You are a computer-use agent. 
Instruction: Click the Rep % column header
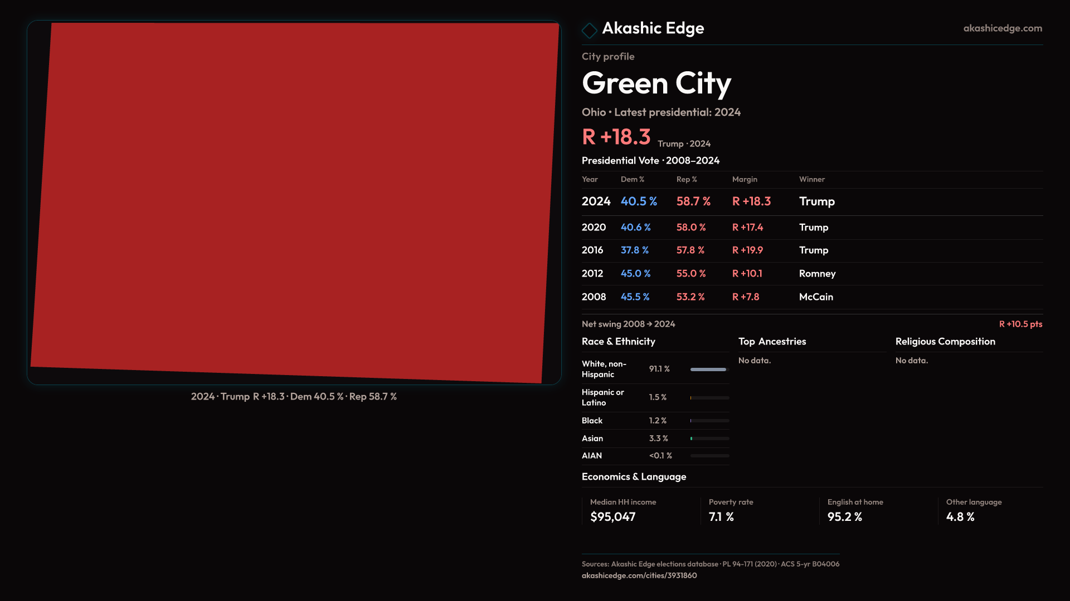point(686,179)
